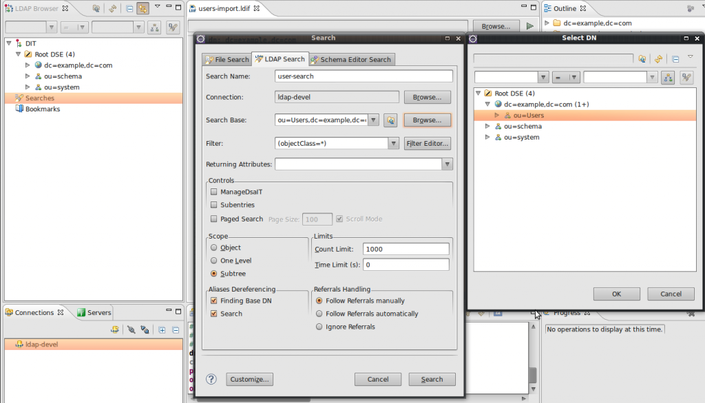The height and width of the screenshot is (403, 705).
Task: Toggle Link with Editor in LDAP Browser toolbar
Action: tap(143, 7)
